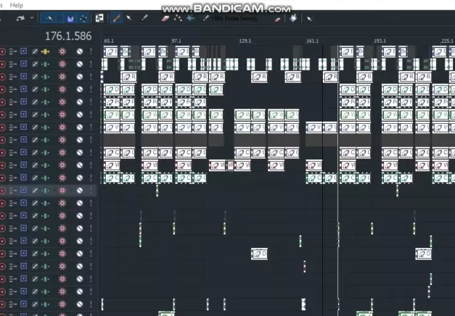Toggle the mute icon on first track

[x=80, y=51]
